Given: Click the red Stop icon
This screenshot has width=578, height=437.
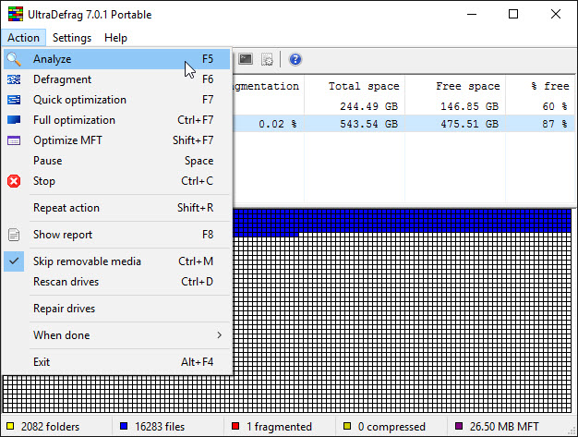Looking at the screenshot, I should [x=14, y=181].
